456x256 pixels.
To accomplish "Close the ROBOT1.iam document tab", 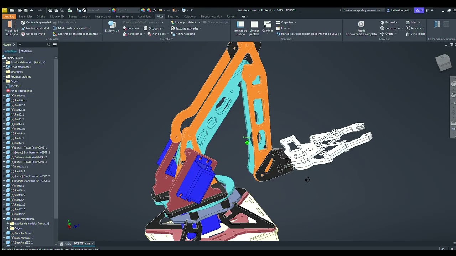I will click(x=93, y=244).
